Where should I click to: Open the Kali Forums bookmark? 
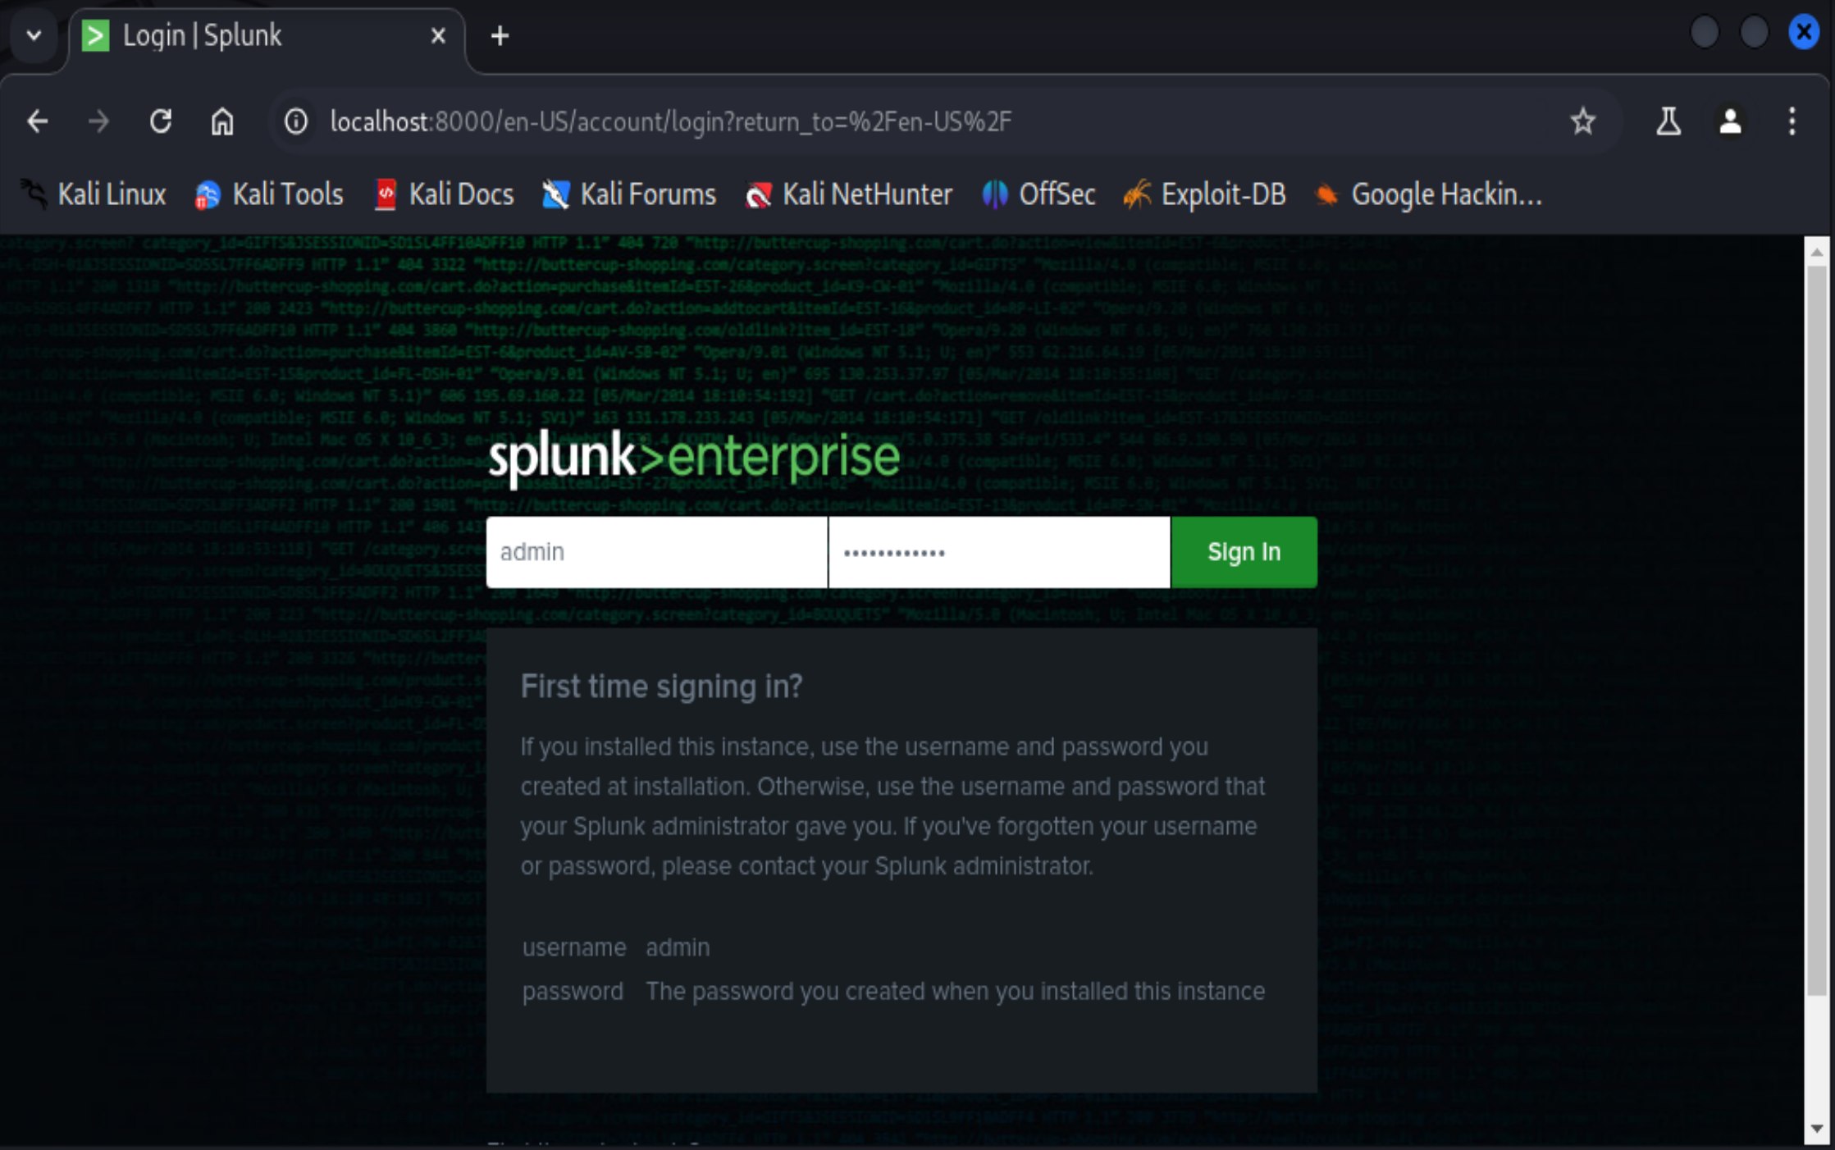(x=629, y=194)
